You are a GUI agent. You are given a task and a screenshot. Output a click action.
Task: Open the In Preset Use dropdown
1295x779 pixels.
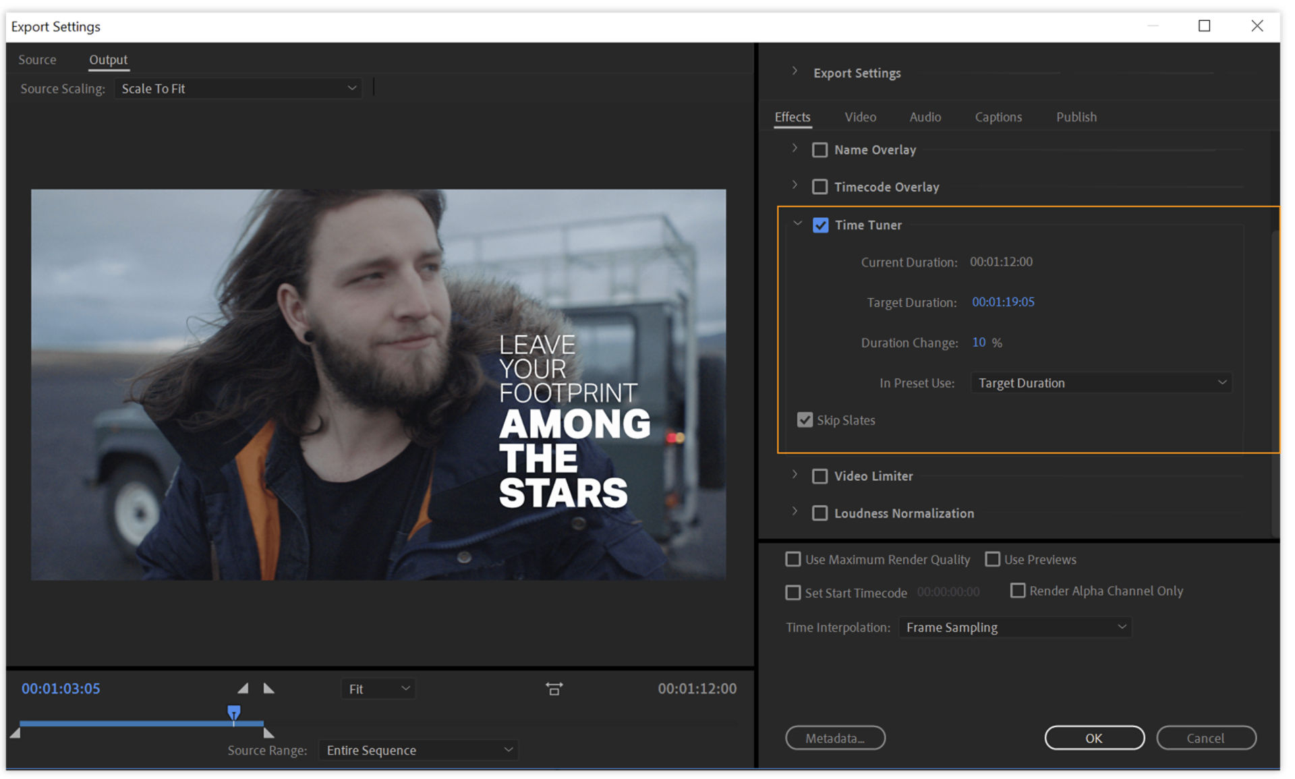pyautogui.click(x=1101, y=383)
